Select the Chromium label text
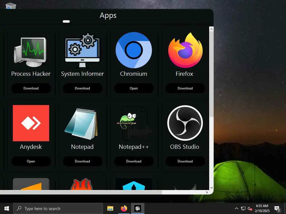This screenshot has width=286, height=214. 134,74
